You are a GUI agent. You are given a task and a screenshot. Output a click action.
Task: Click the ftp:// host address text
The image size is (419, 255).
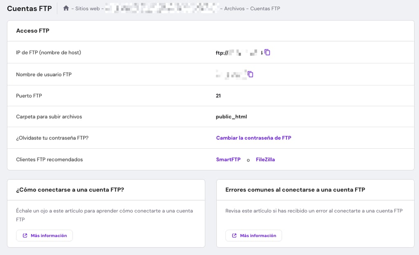[x=239, y=53]
